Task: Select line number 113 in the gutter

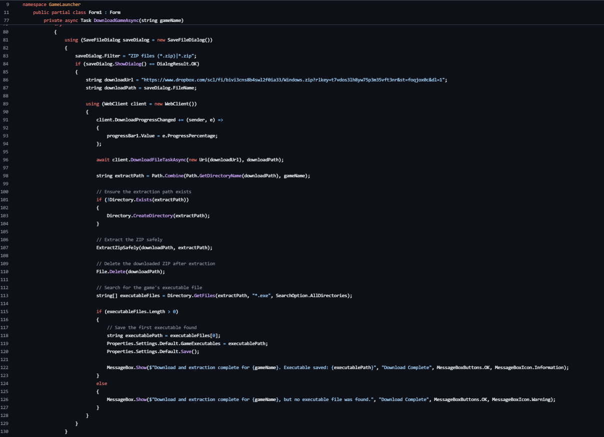Action: click(5, 296)
